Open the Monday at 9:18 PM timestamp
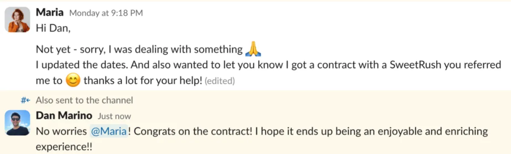The height and width of the screenshot is (154, 511). pyautogui.click(x=106, y=13)
